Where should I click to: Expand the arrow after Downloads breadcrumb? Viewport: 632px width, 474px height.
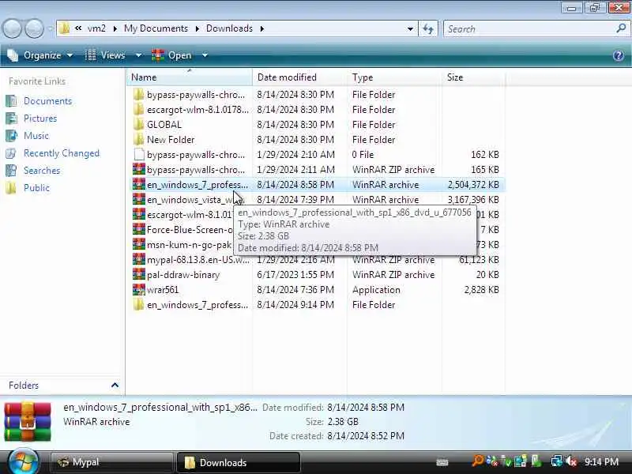[x=262, y=28]
